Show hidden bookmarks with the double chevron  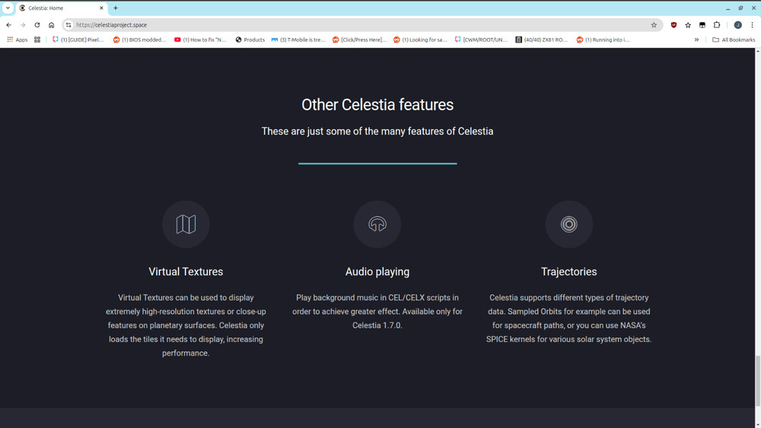tap(696, 40)
